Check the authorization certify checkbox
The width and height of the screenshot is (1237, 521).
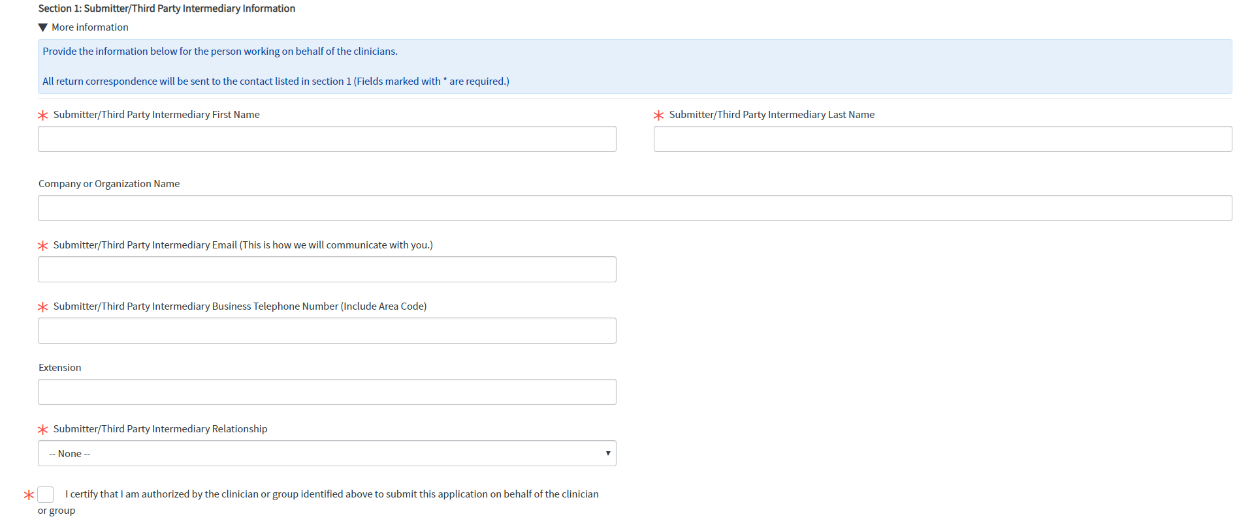[x=46, y=494]
